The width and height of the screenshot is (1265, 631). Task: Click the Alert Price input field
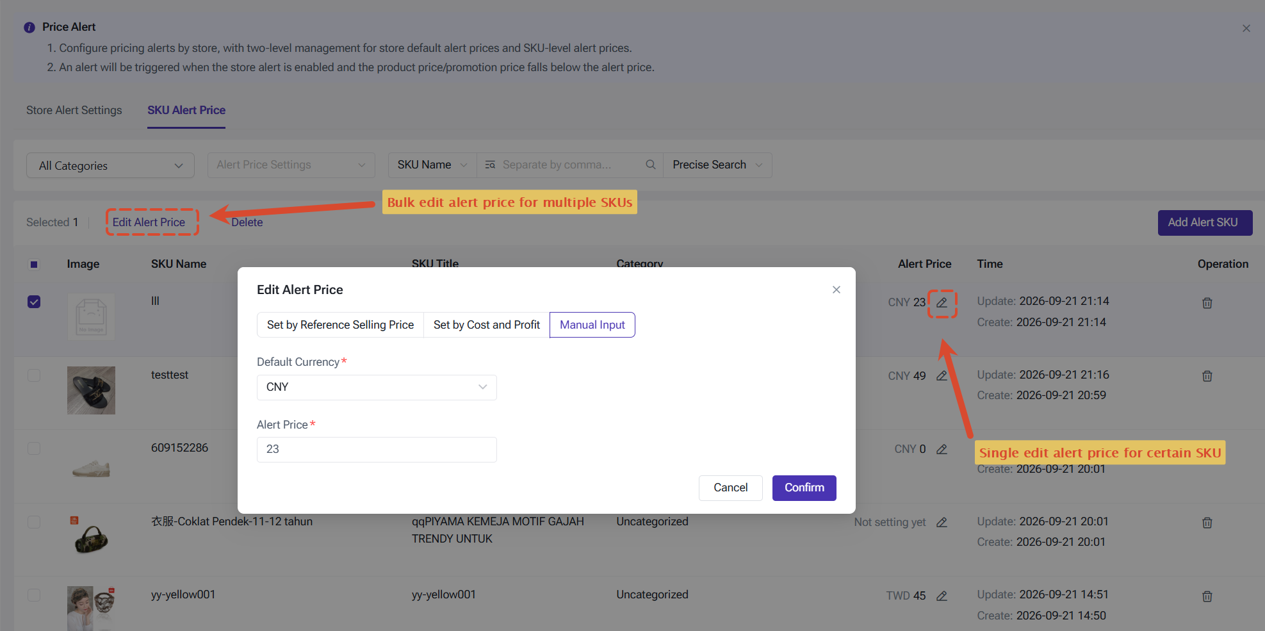click(x=377, y=450)
